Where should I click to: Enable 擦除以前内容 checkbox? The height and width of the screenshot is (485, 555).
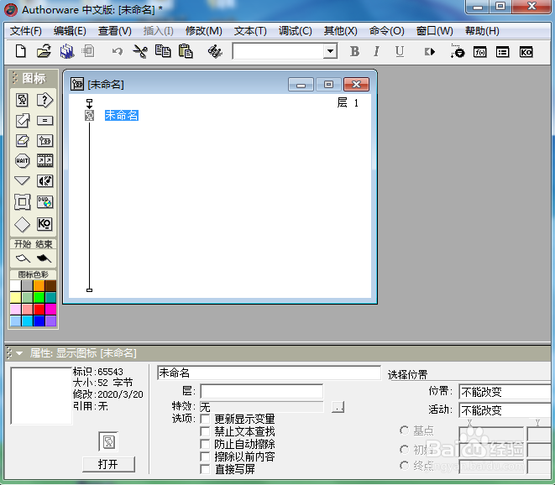click(205, 456)
